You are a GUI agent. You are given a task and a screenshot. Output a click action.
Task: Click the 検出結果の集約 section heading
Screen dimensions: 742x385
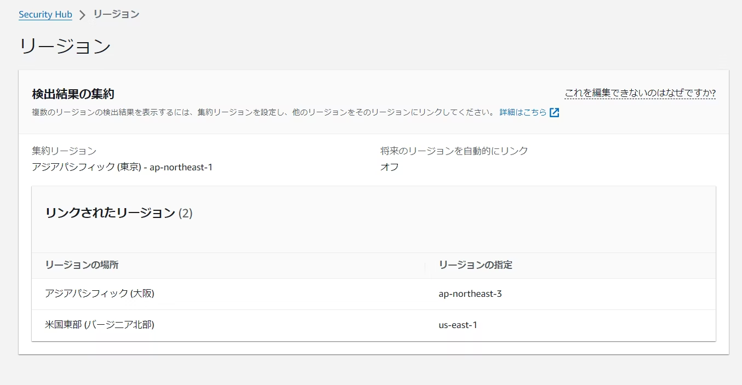[73, 94]
